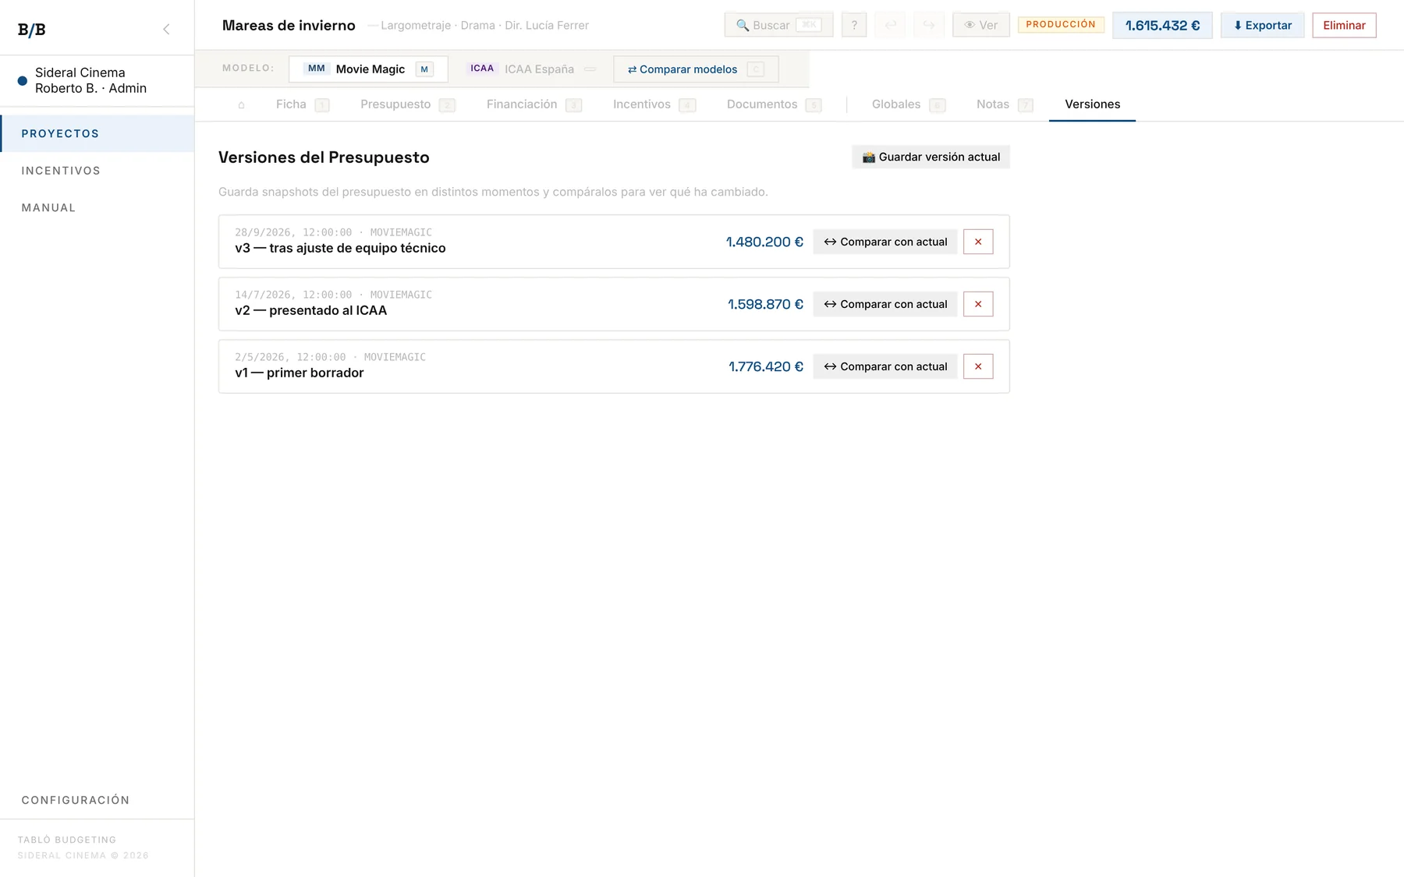Collapse the sidebar with the chevron arrow

tap(166, 29)
